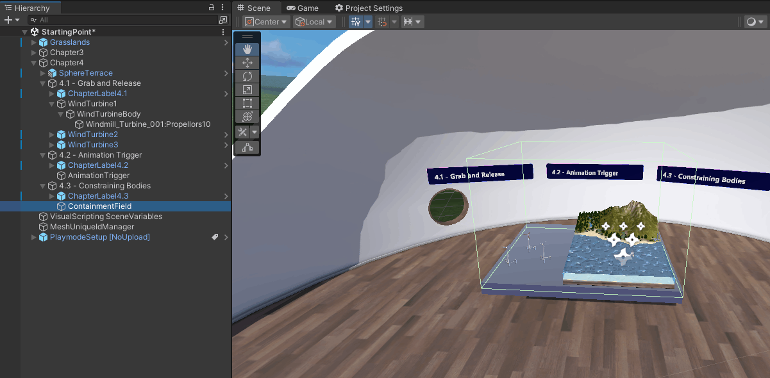The height and width of the screenshot is (378, 770).
Task: Select the Hand view tool
Action: click(x=247, y=49)
